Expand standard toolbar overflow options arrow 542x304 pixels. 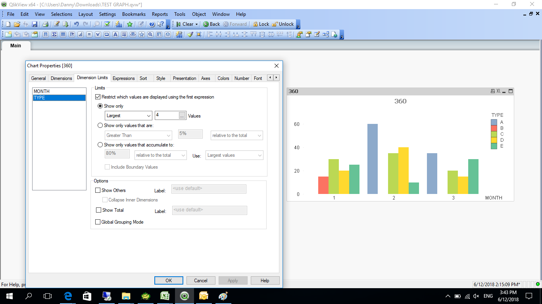pos(168,27)
